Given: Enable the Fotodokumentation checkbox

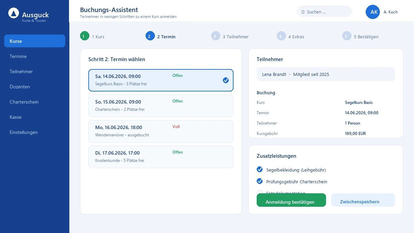Looking at the screenshot, I should coord(260,192).
